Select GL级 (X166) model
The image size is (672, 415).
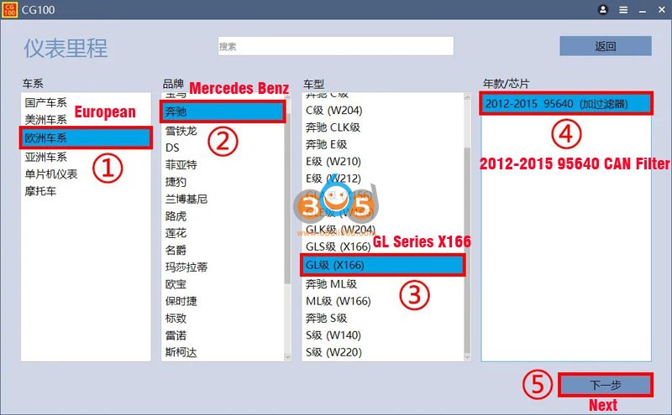[383, 265]
